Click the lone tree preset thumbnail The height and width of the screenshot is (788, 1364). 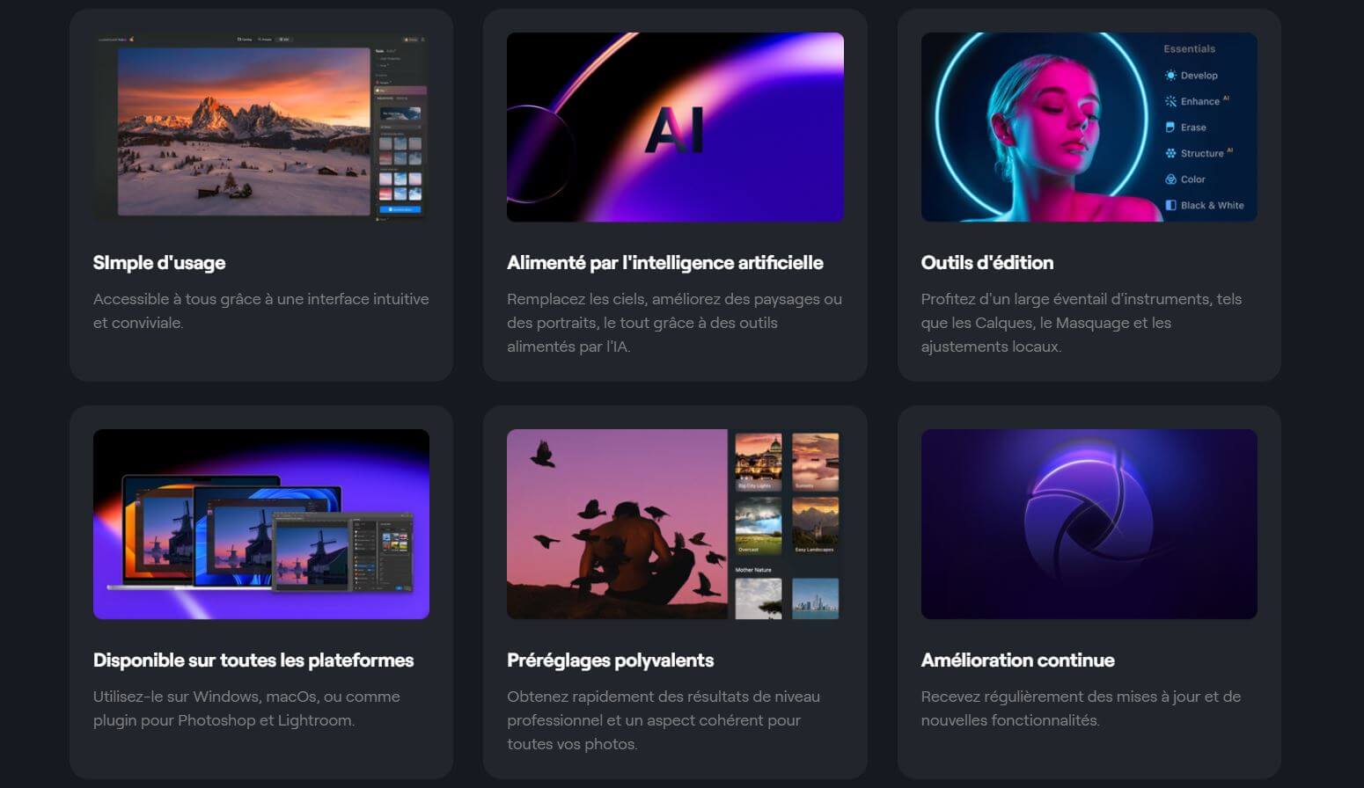tap(759, 599)
